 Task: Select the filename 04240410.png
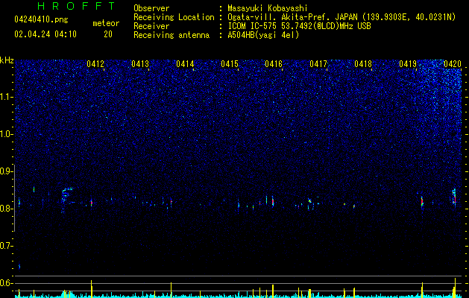(41, 20)
